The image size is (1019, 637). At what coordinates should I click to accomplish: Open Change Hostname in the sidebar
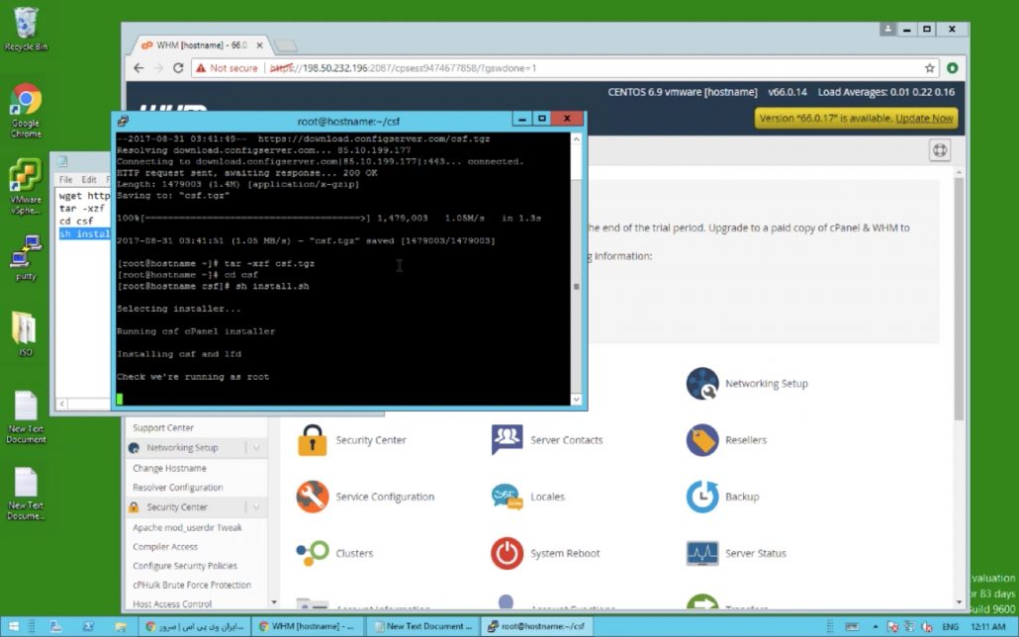(169, 468)
